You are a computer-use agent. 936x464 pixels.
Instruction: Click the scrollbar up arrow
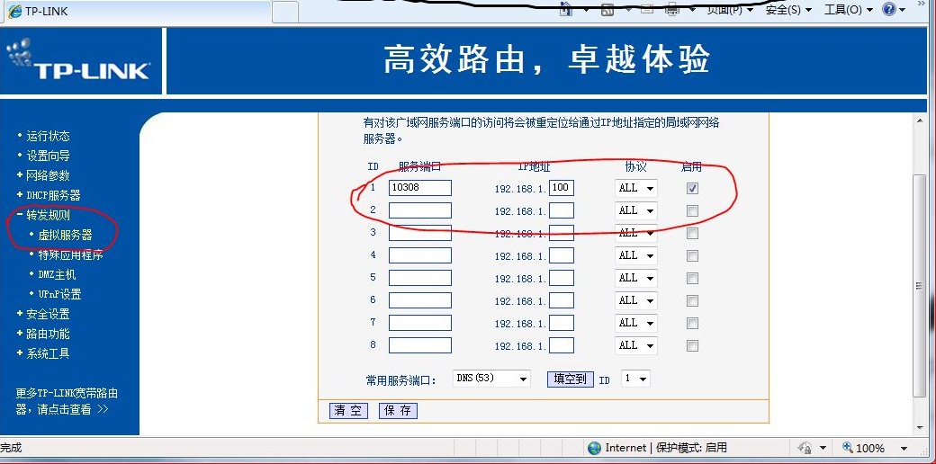point(920,120)
